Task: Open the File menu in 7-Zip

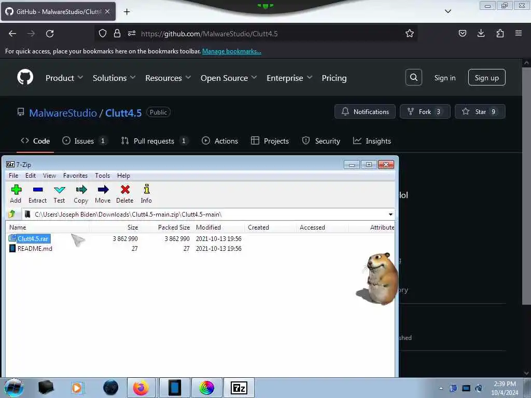Action: (13, 175)
